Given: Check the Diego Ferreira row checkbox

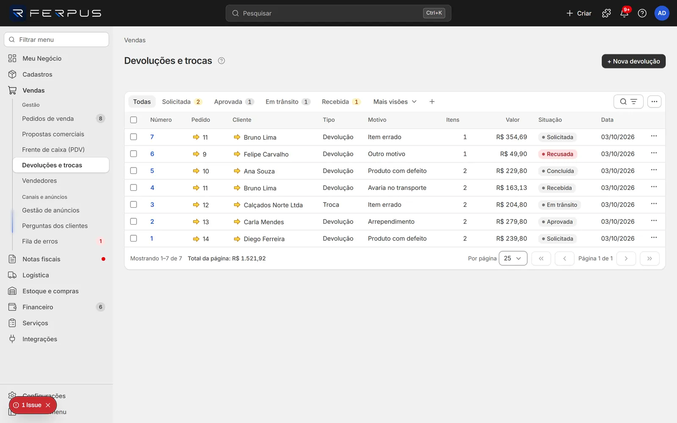Looking at the screenshot, I should pyautogui.click(x=134, y=238).
